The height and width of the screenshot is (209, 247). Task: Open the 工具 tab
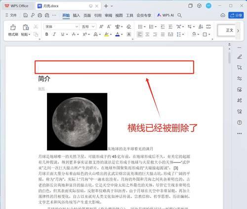[x=129, y=15]
